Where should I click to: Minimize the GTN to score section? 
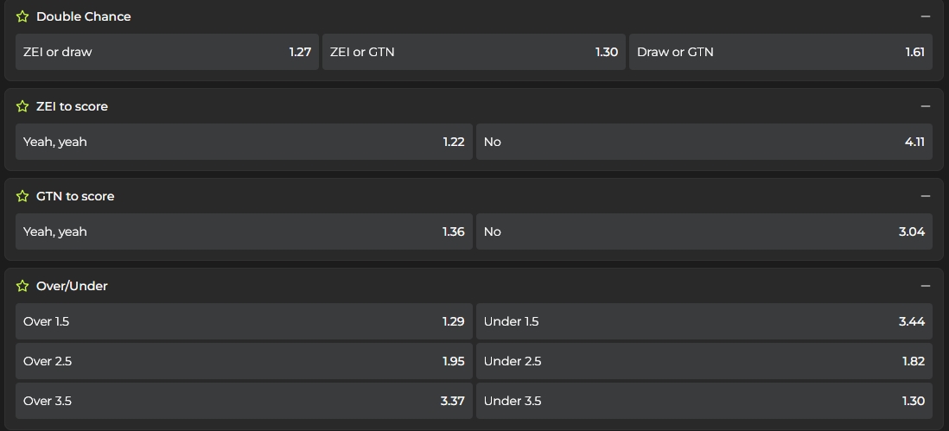coord(926,196)
